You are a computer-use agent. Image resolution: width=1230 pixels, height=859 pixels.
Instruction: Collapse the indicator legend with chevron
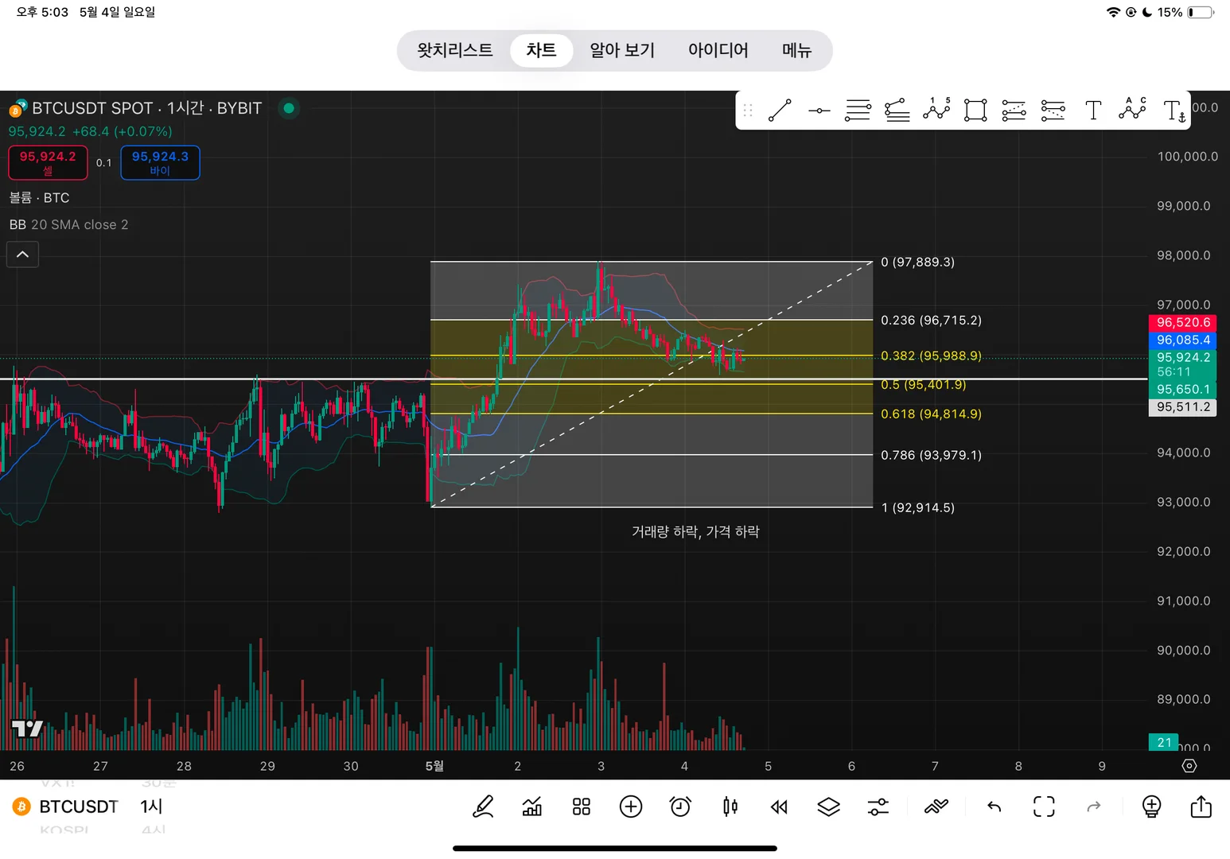(x=22, y=255)
